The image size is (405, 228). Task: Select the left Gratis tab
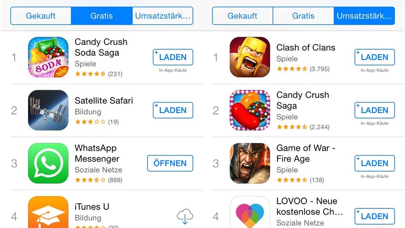click(x=101, y=16)
